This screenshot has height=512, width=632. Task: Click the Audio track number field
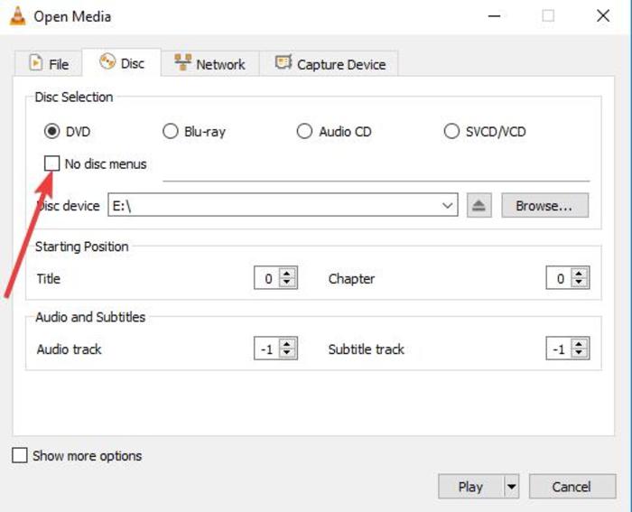[x=267, y=349]
